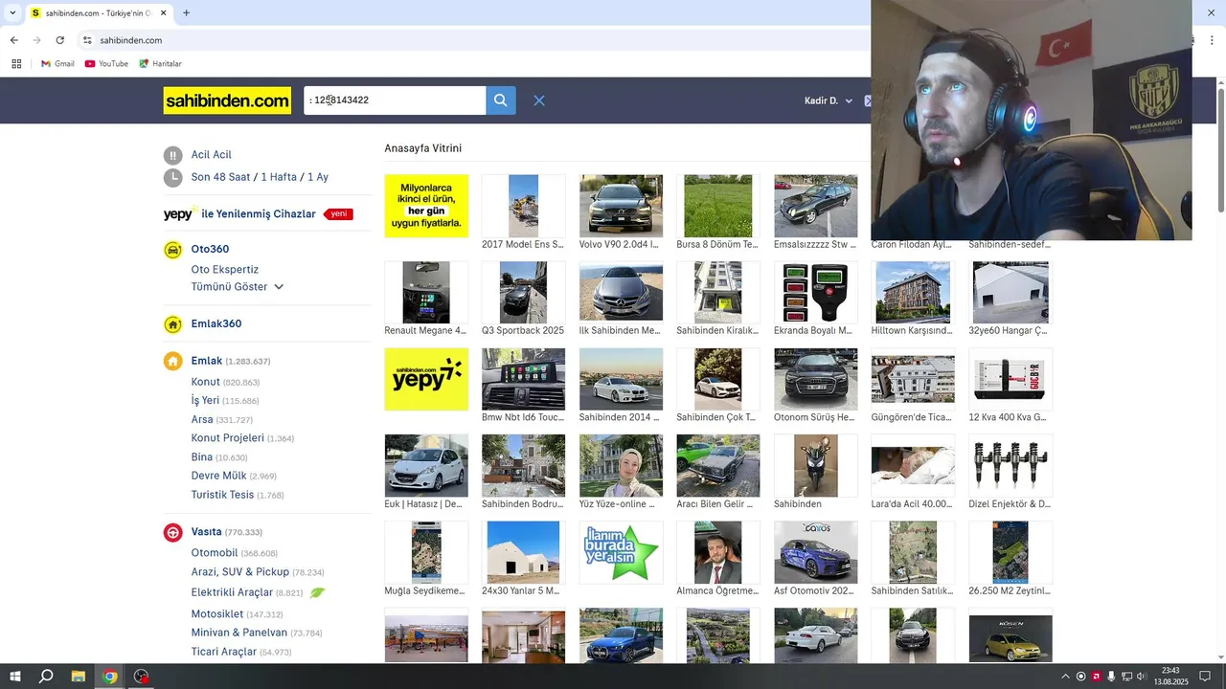This screenshot has height=689, width=1226.
Task: Close the sahibinden.com browser tab
Action: [x=163, y=13]
